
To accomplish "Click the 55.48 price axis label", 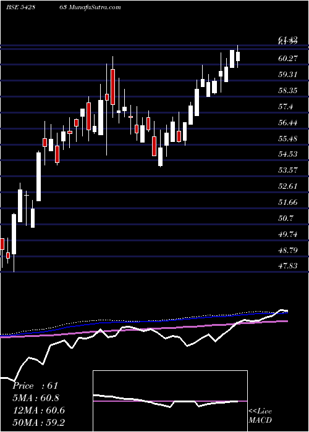I will pyautogui.click(x=288, y=138).
